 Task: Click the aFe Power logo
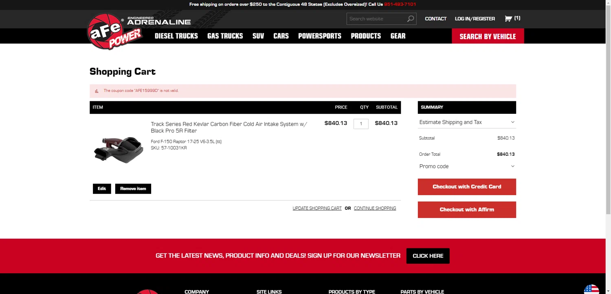(115, 31)
